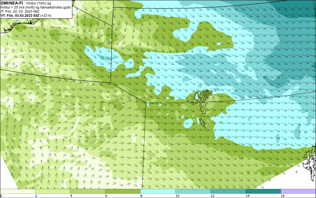316x198 pixels.
Task: Click the 'DMI/NEA-FI' title text
Action: [x=12, y=3]
